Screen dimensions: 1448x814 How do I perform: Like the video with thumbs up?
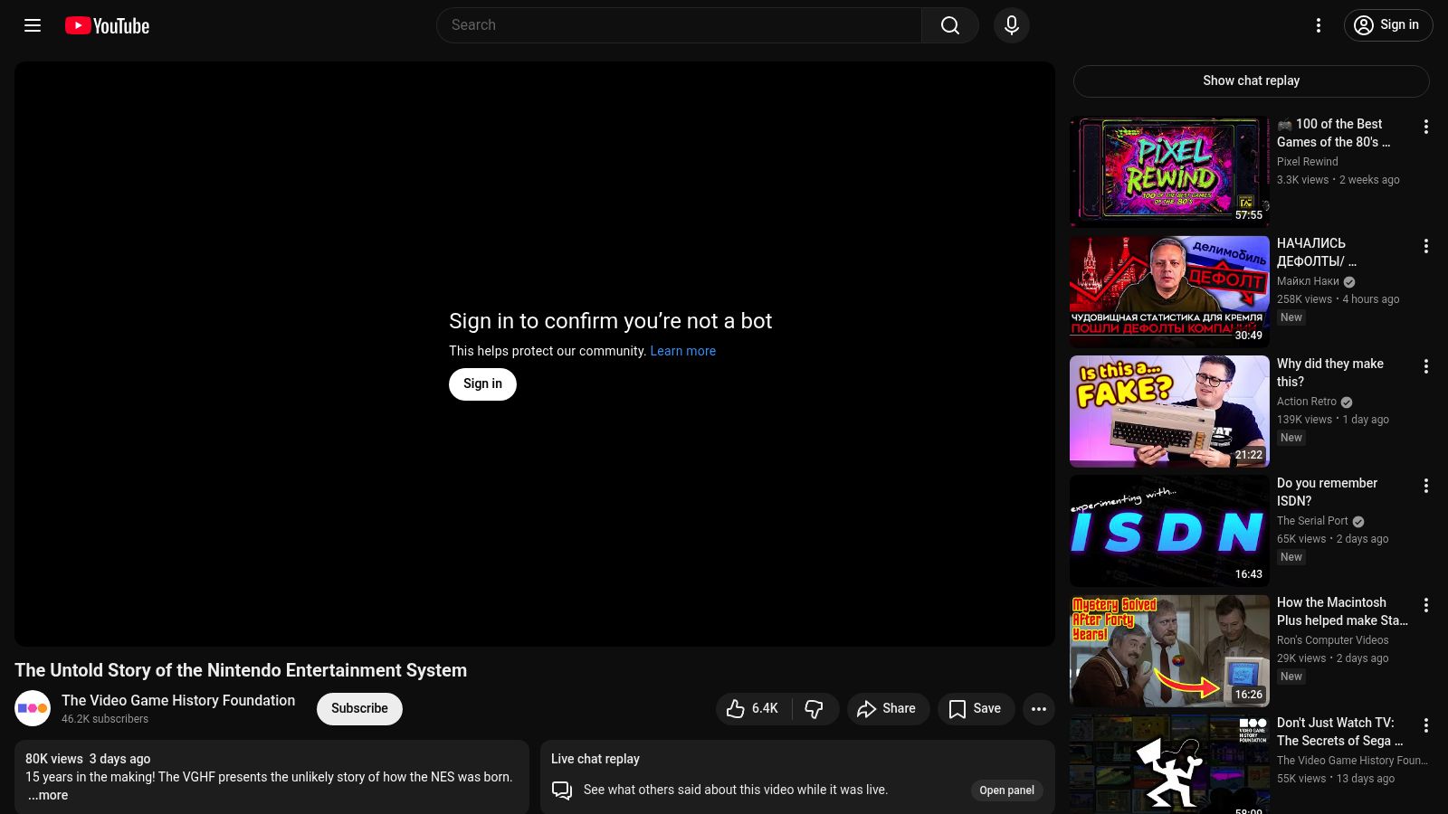(x=753, y=709)
